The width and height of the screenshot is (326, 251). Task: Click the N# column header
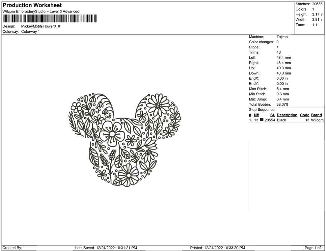[256, 115]
